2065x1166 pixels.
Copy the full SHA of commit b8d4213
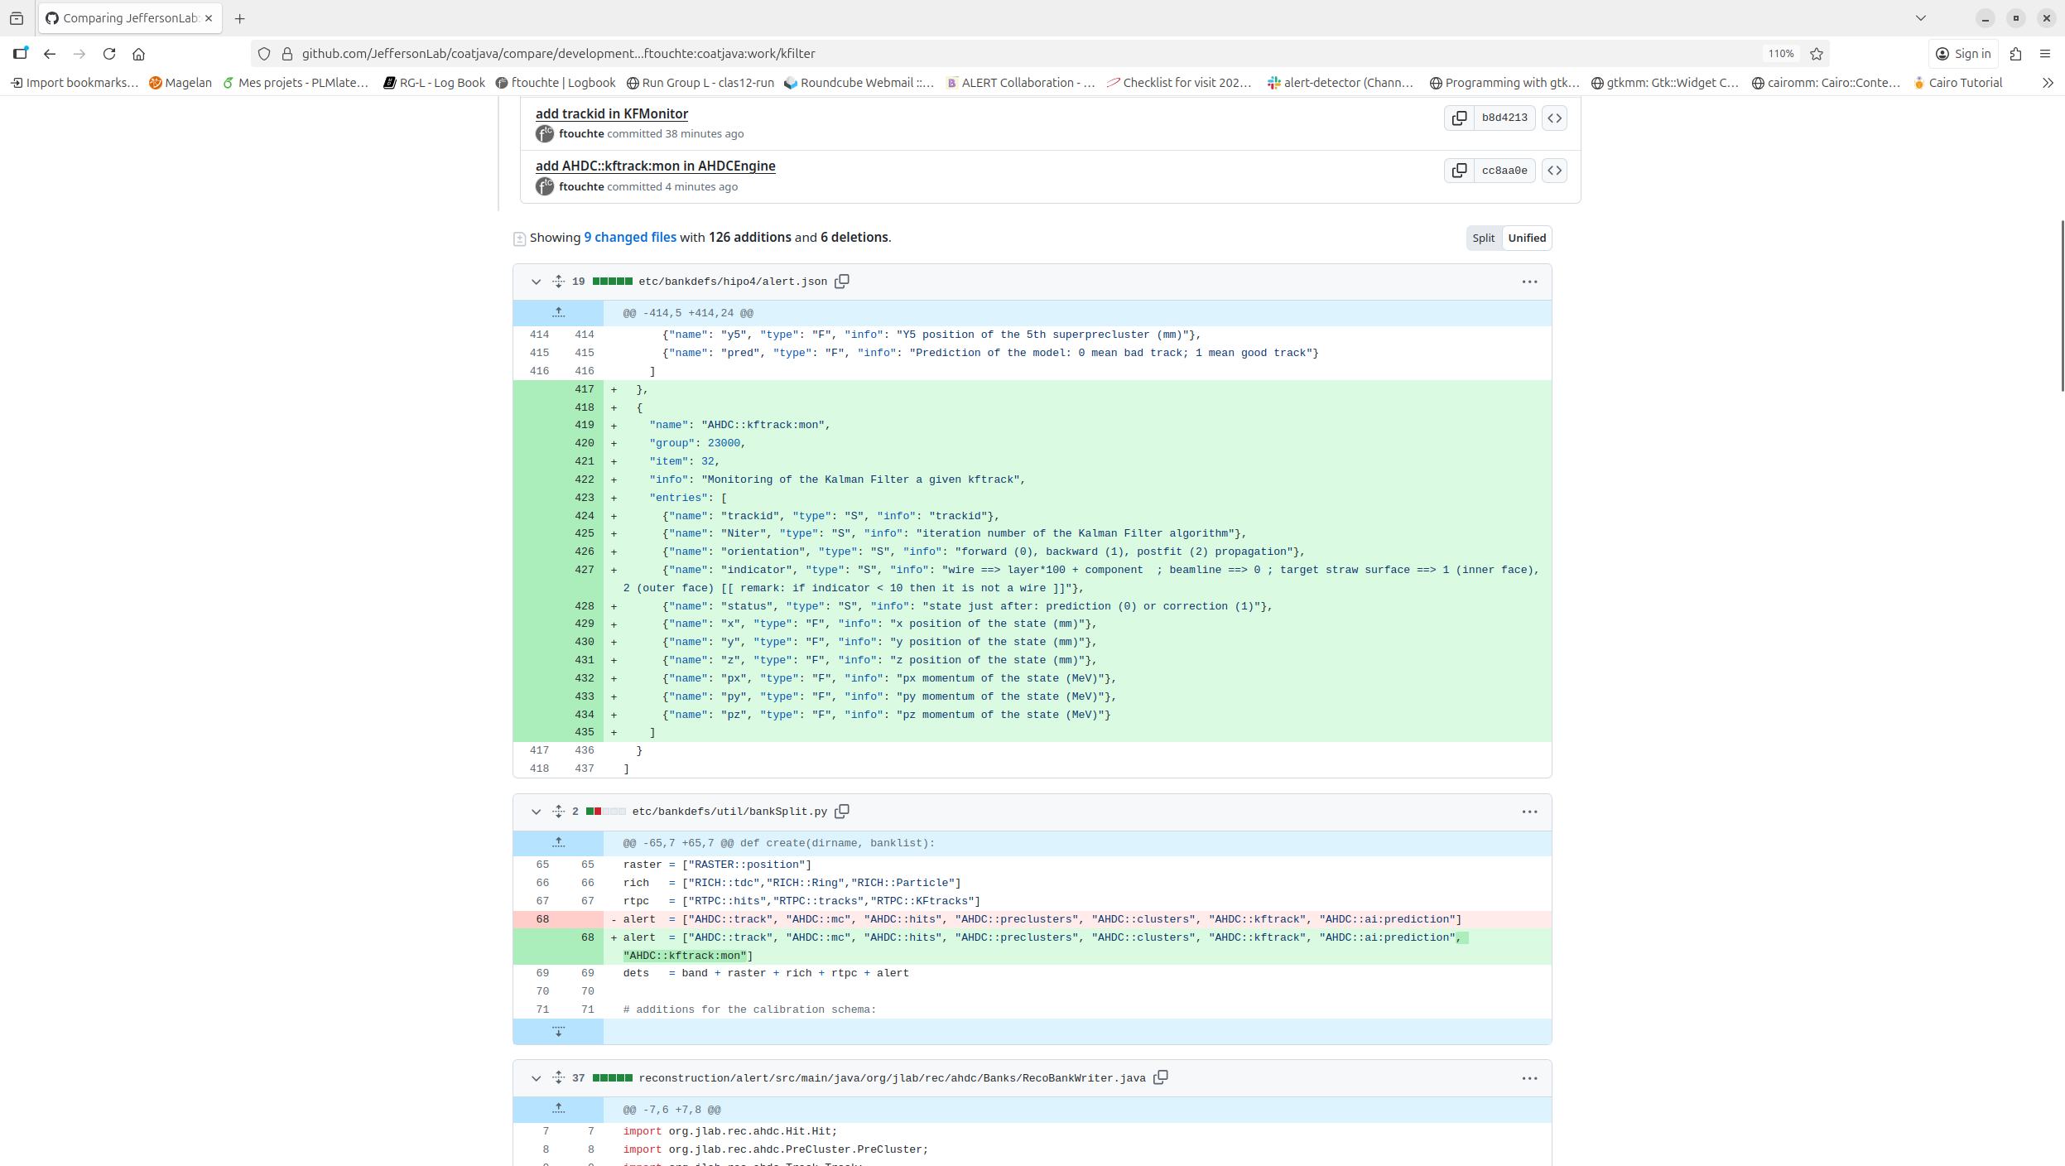[x=1461, y=118]
